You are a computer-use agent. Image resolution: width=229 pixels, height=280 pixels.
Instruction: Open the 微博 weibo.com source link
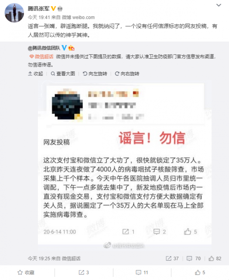(x=78, y=17)
